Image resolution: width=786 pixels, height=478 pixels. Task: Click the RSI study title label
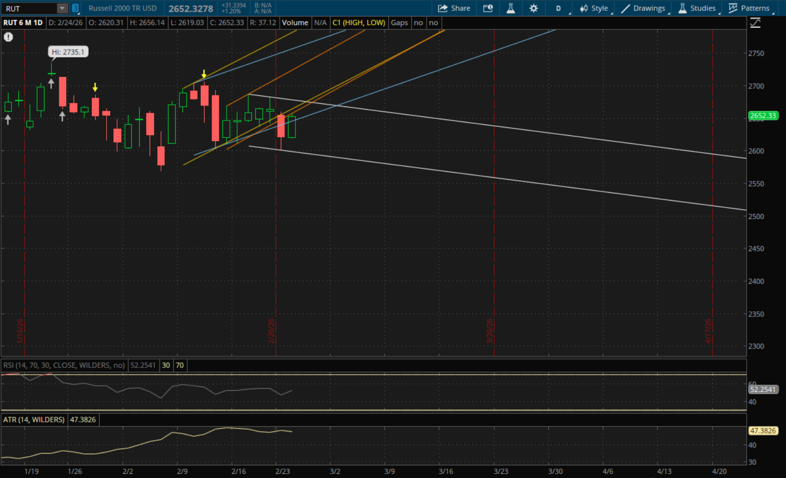pyautogui.click(x=64, y=365)
